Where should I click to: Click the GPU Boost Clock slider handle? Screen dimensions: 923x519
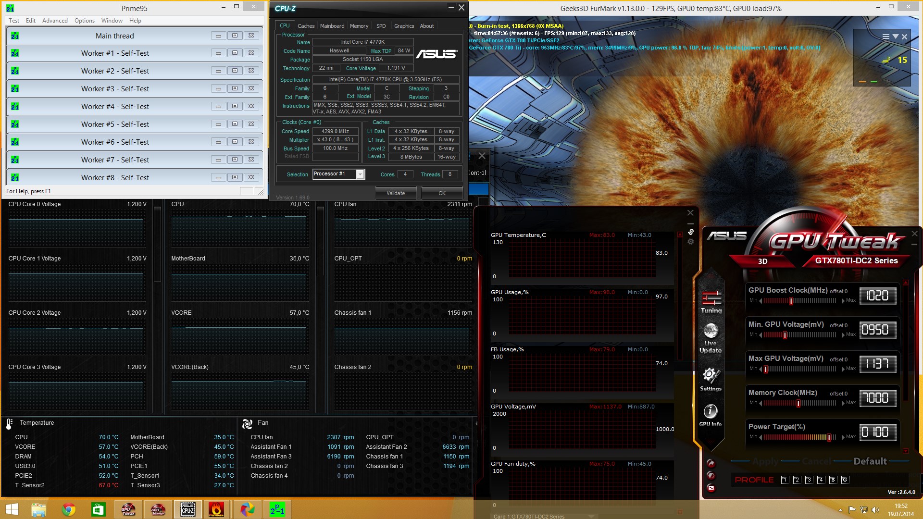pos(791,301)
